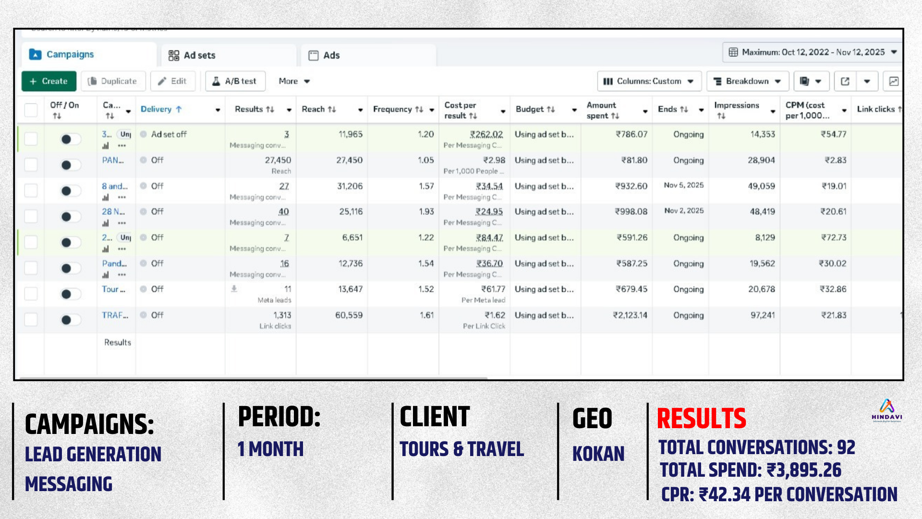
Task: Tick the select-all header checkbox
Action: pos(31,110)
